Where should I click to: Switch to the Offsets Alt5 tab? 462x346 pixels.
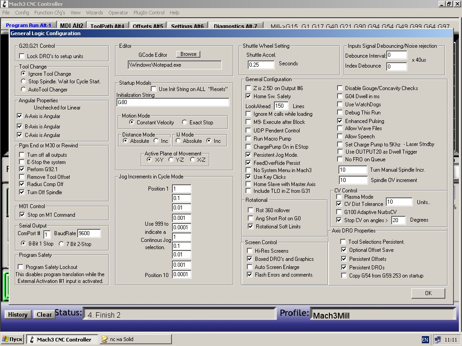[148, 26]
